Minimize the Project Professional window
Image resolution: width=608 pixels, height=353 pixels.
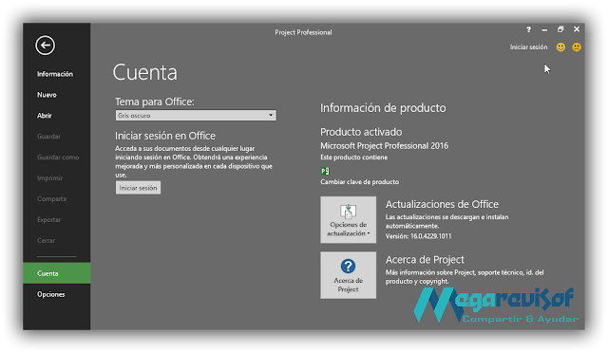544,29
